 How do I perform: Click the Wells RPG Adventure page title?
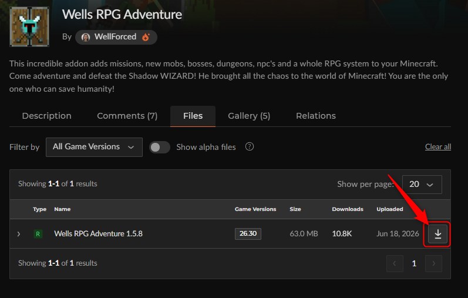(122, 14)
